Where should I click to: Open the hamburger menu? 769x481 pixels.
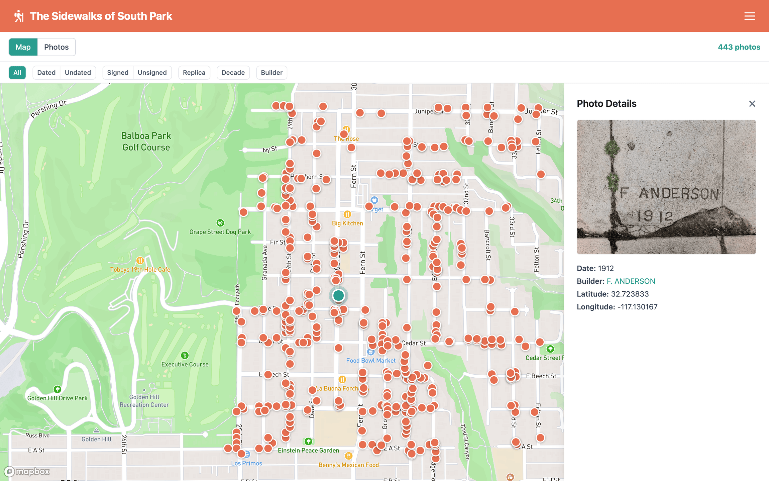[749, 16]
